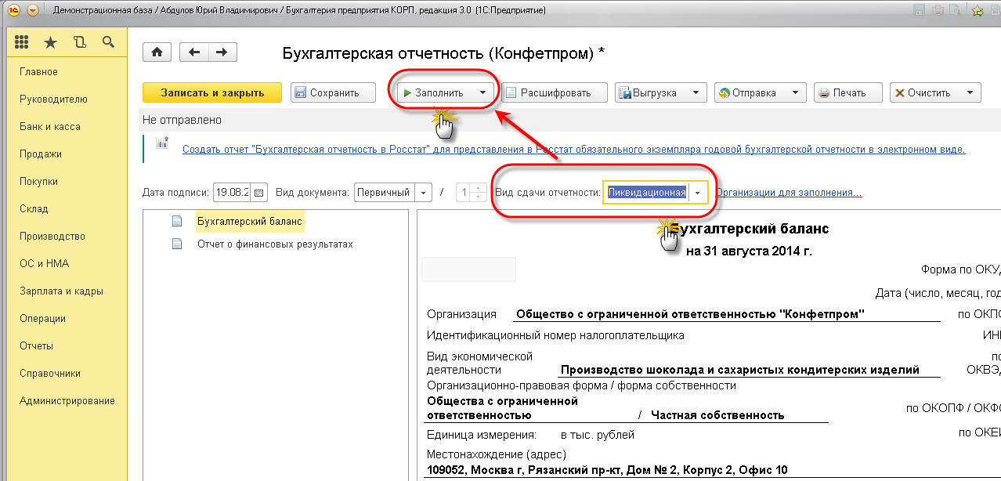Open the Главное section

pos(38,71)
